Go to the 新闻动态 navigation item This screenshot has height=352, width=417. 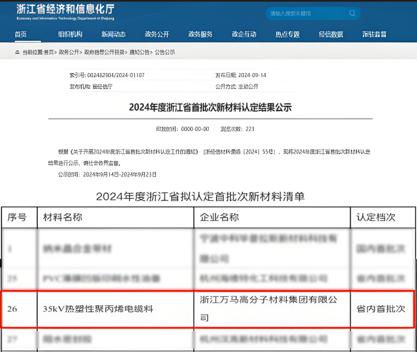pyautogui.click(x=114, y=34)
